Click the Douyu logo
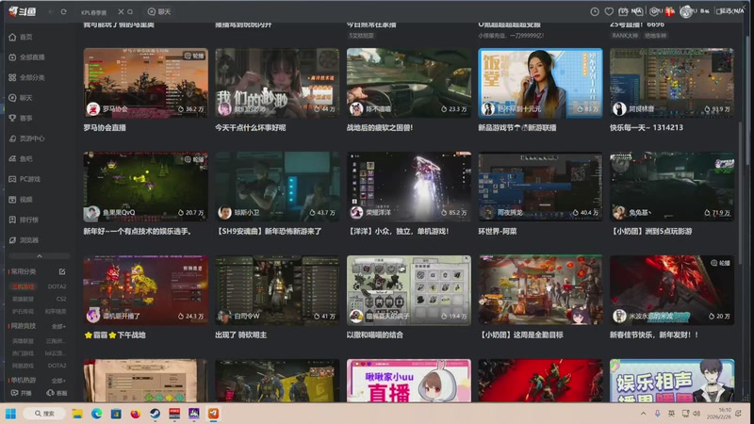The height and width of the screenshot is (424, 754). pyautogui.click(x=22, y=11)
